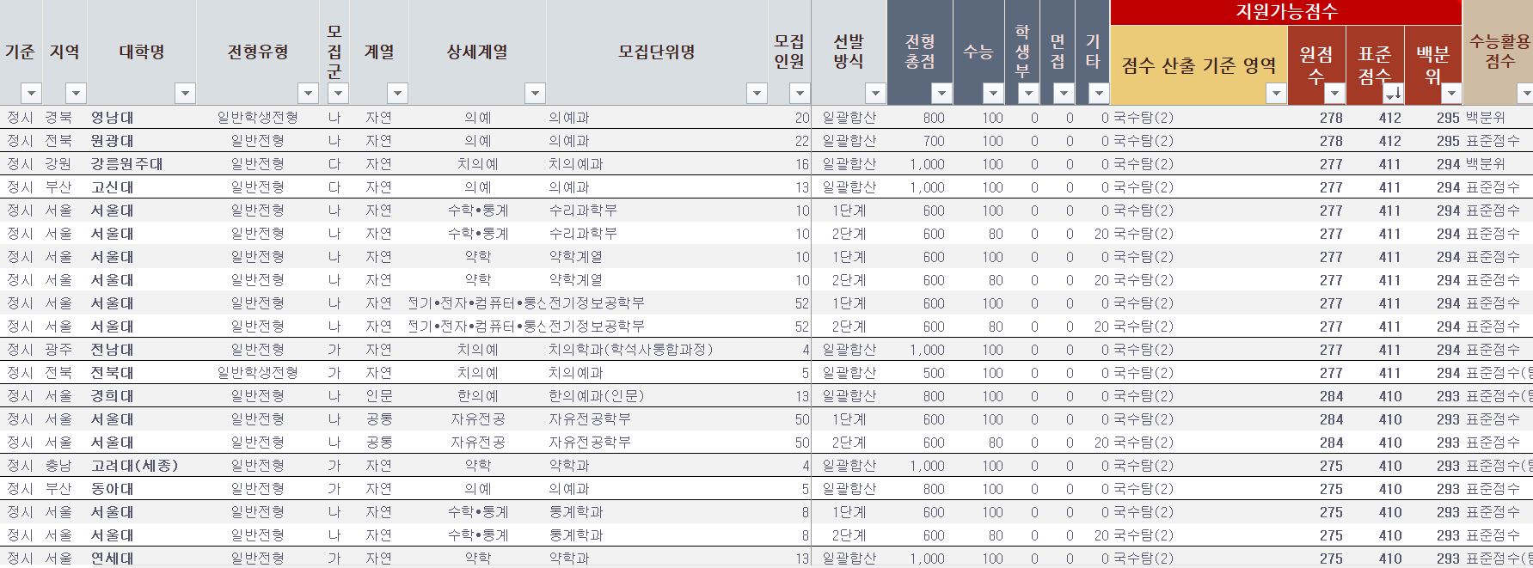
Task: Select 의예과 cell in 동아대 row
Action: coord(657,489)
